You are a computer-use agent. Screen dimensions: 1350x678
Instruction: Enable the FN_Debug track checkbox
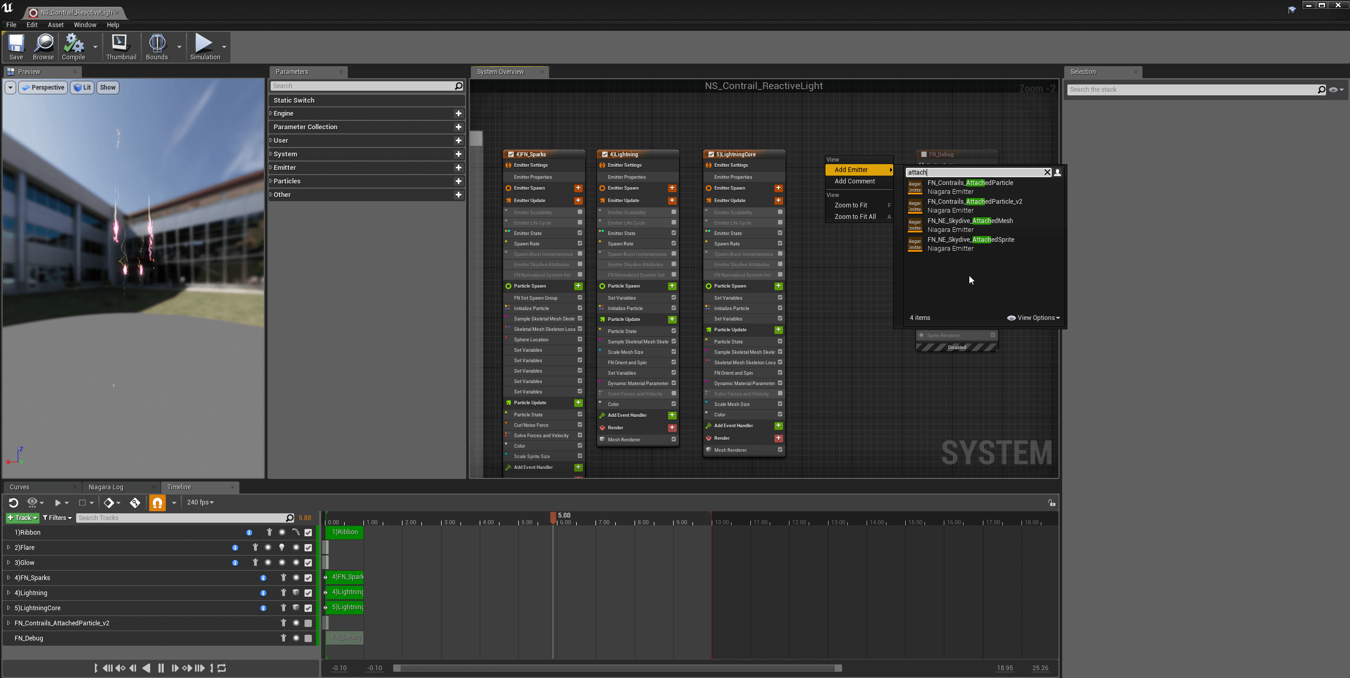pyautogui.click(x=308, y=638)
